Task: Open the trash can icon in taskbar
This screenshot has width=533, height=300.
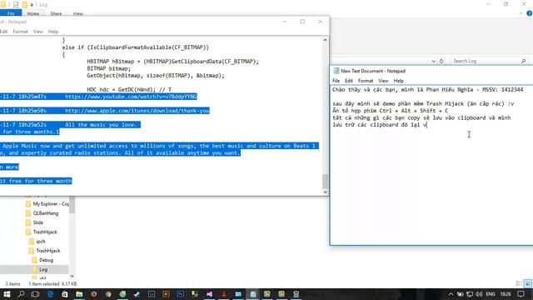Action: point(296,294)
